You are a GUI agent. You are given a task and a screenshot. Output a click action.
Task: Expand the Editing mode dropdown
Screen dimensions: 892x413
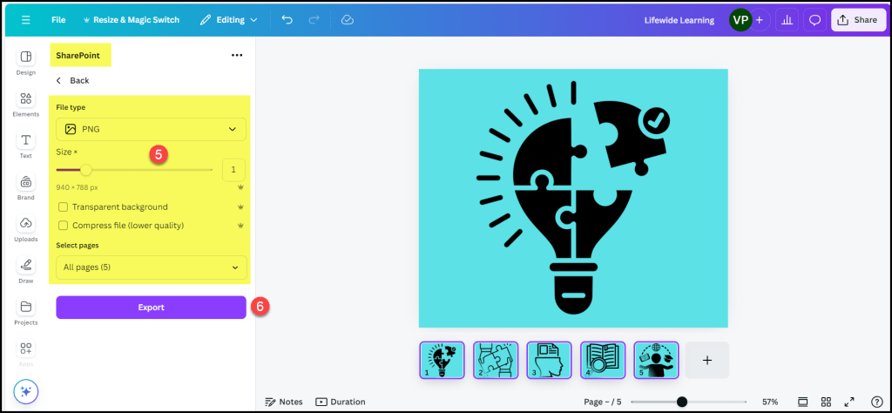coord(228,19)
